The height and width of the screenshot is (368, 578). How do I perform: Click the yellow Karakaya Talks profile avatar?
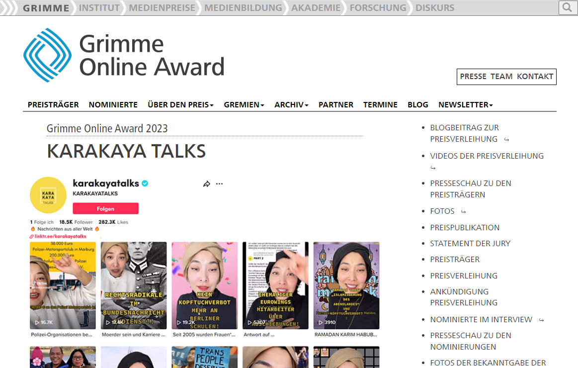point(48,195)
